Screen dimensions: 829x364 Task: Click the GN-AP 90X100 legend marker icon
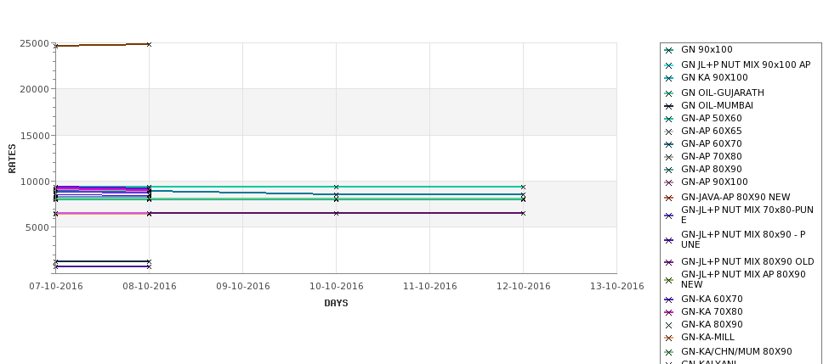[x=669, y=182]
